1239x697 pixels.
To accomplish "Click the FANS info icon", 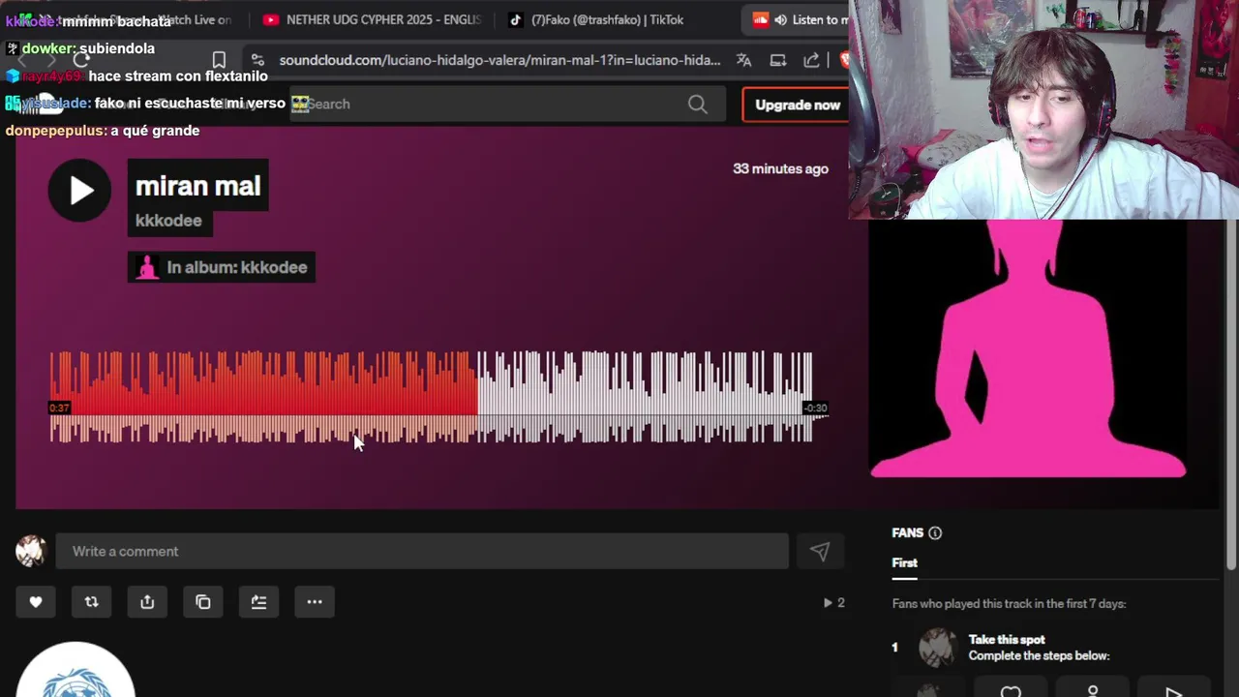I will point(935,533).
